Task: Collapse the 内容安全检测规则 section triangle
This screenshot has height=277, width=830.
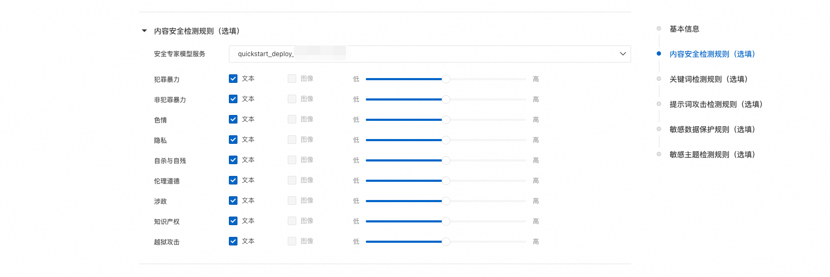Action: 144,31
